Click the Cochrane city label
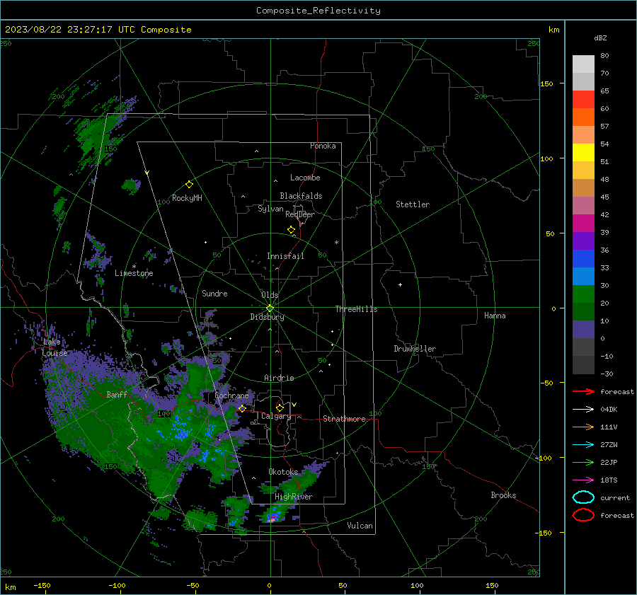Viewport: 637px width, 595px height. click(231, 395)
